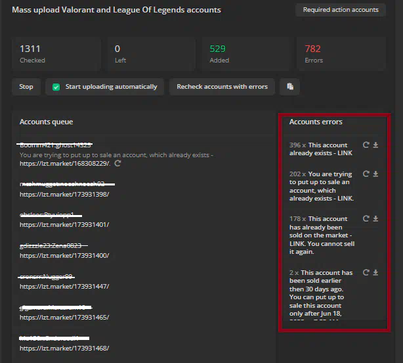Select the 1311 Checked counter
Screen dimensions: 403x363
[56, 54]
